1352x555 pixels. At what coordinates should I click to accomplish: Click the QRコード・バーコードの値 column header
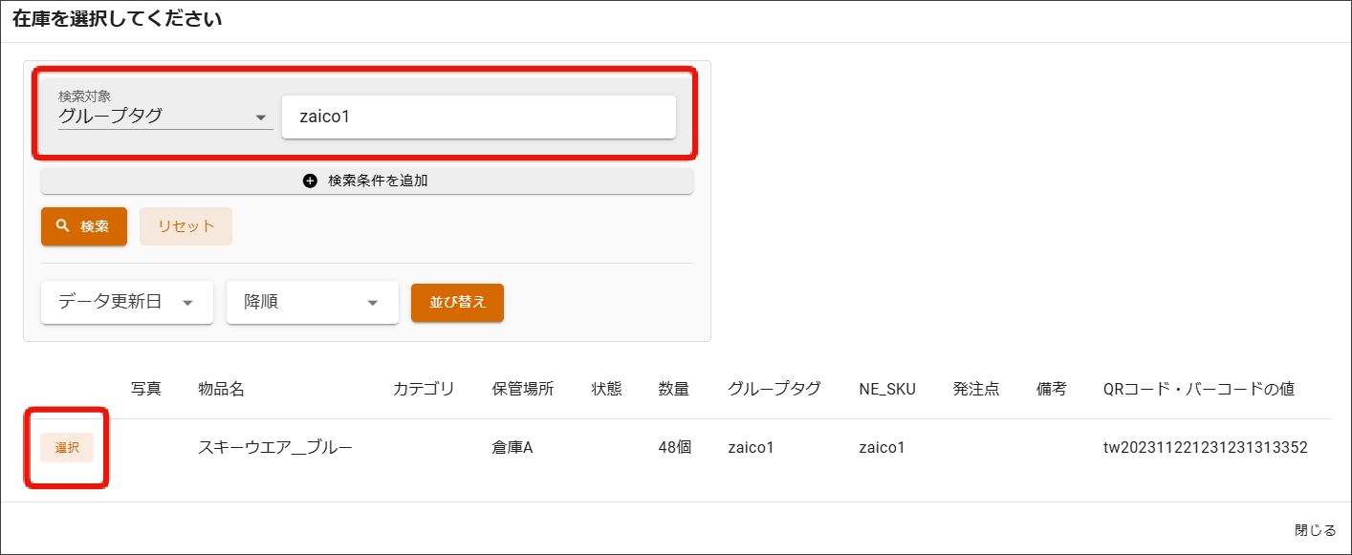click(x=1198, y=389)
